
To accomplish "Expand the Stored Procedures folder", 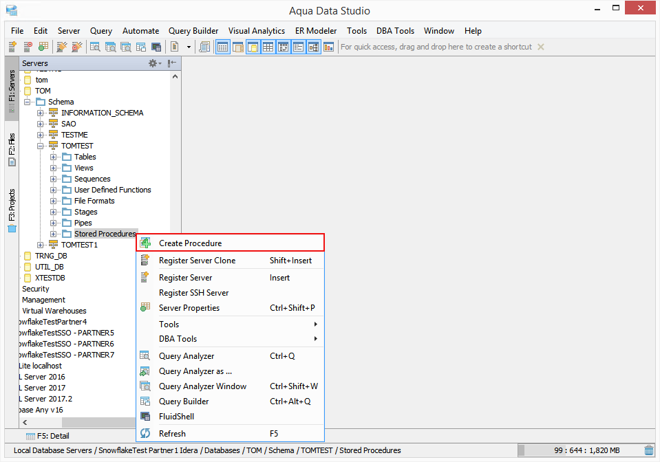I will 54,234.
